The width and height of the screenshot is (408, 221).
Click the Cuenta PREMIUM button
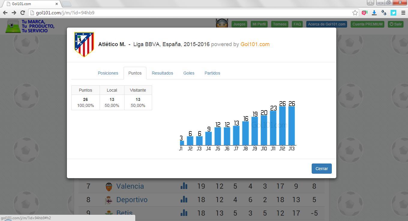pyautogui.click(x=367, y=24)
